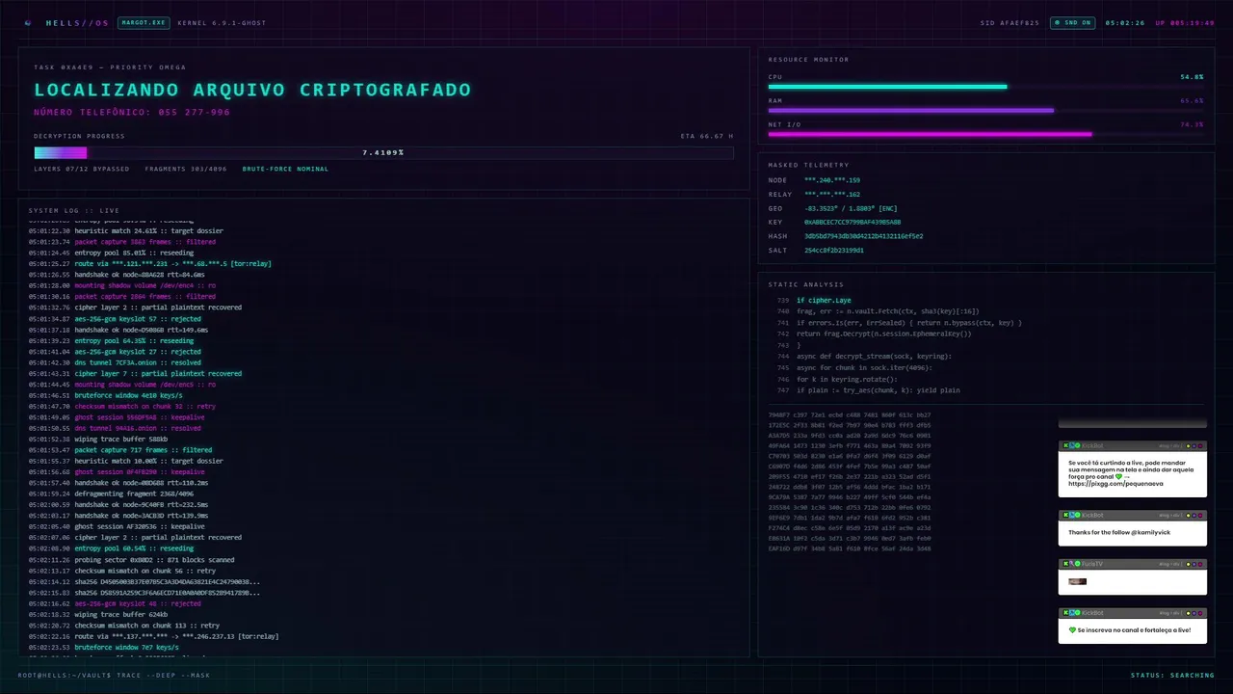Click log line 'packet capture 717 frames'

point(120,450)
